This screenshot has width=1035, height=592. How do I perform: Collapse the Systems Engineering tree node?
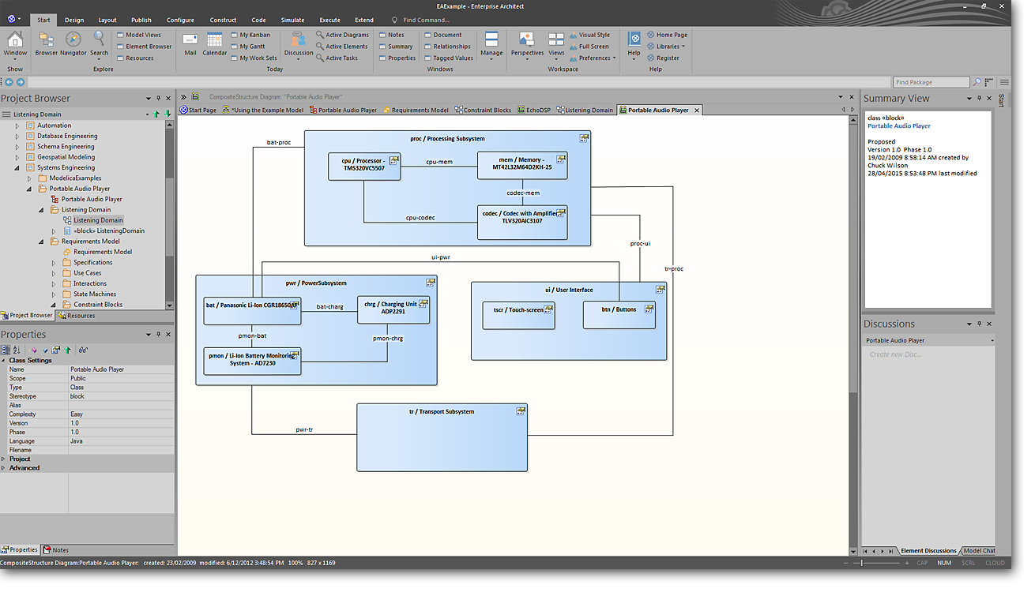(17, 168)
